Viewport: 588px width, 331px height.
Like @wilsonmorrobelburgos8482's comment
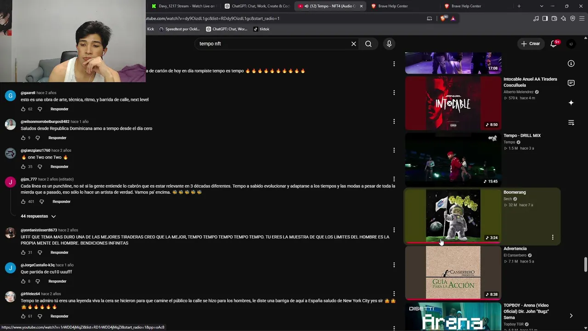point(23,138)
